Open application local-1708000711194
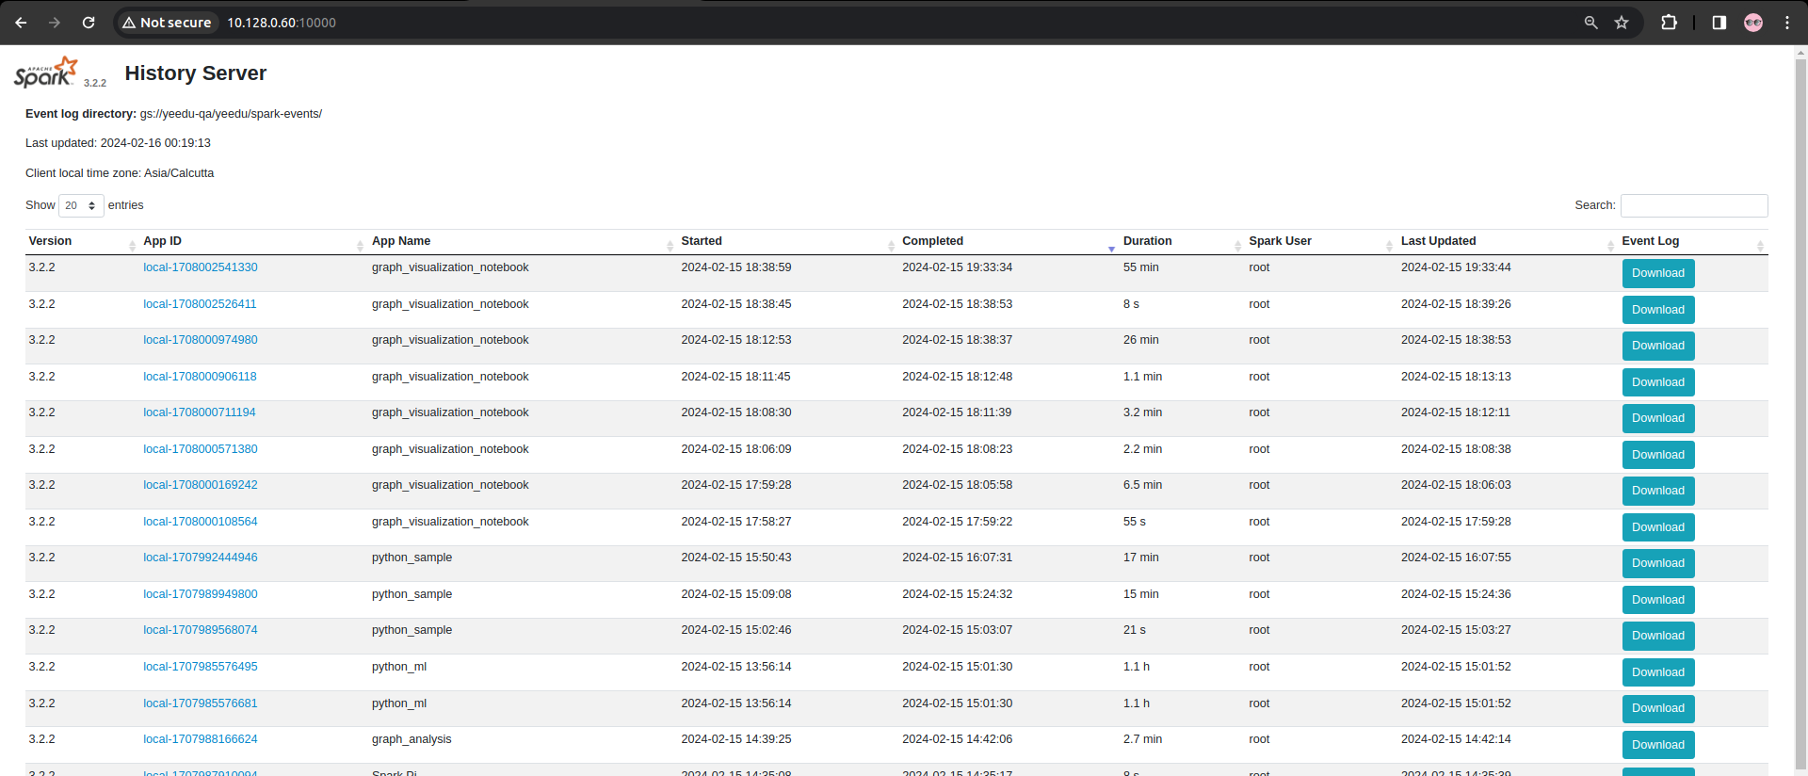 coord(200,412)
